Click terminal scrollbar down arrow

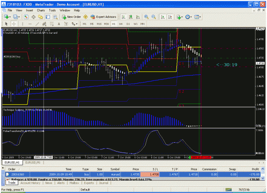(x=263, y=178)
